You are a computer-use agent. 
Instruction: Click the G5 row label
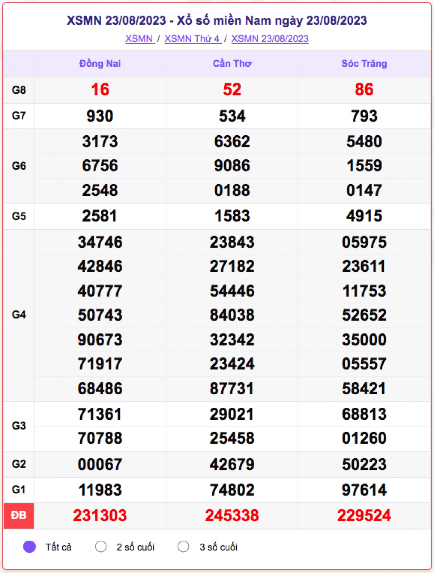pyautogui.click(x=19, y=216)
